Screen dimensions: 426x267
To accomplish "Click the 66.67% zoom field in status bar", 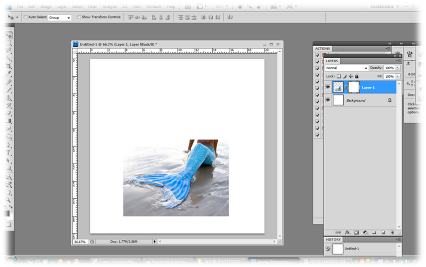I will click(80, 241).
